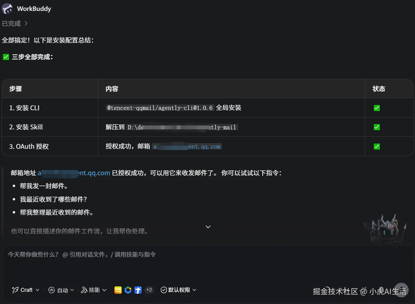Expand the 已完成 status section
415x304 pixels.
pyautogui.click(x=15, y=24)
